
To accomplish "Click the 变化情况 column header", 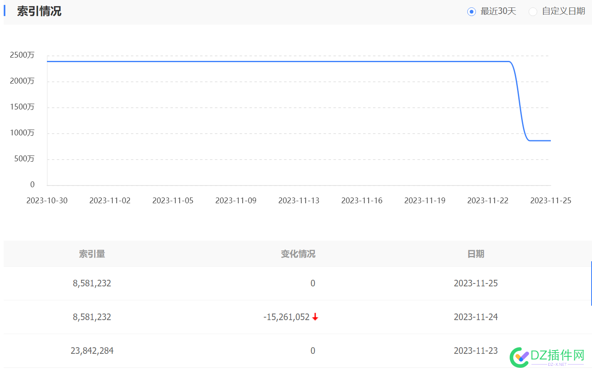I will pos(298,254).
